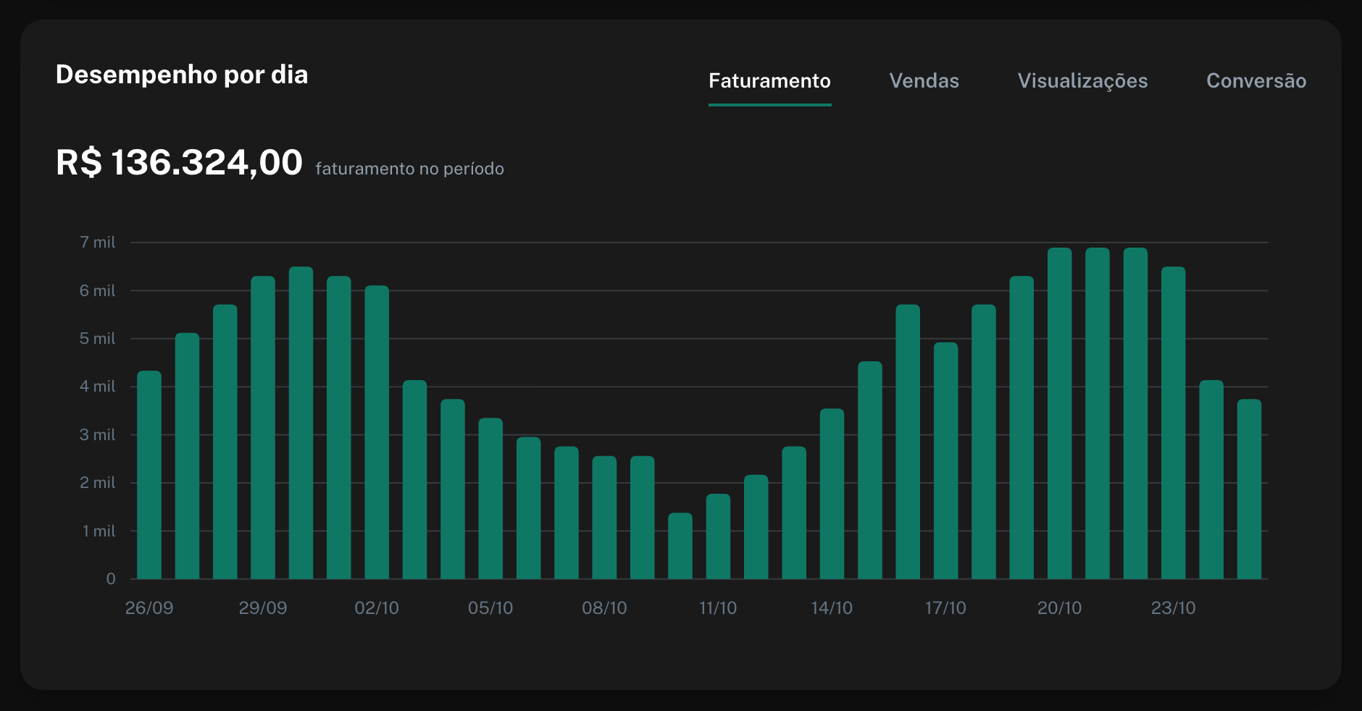Click the '7 mil' y-axis label
The height and width of the screenshot is (711, 1362).
98,243
